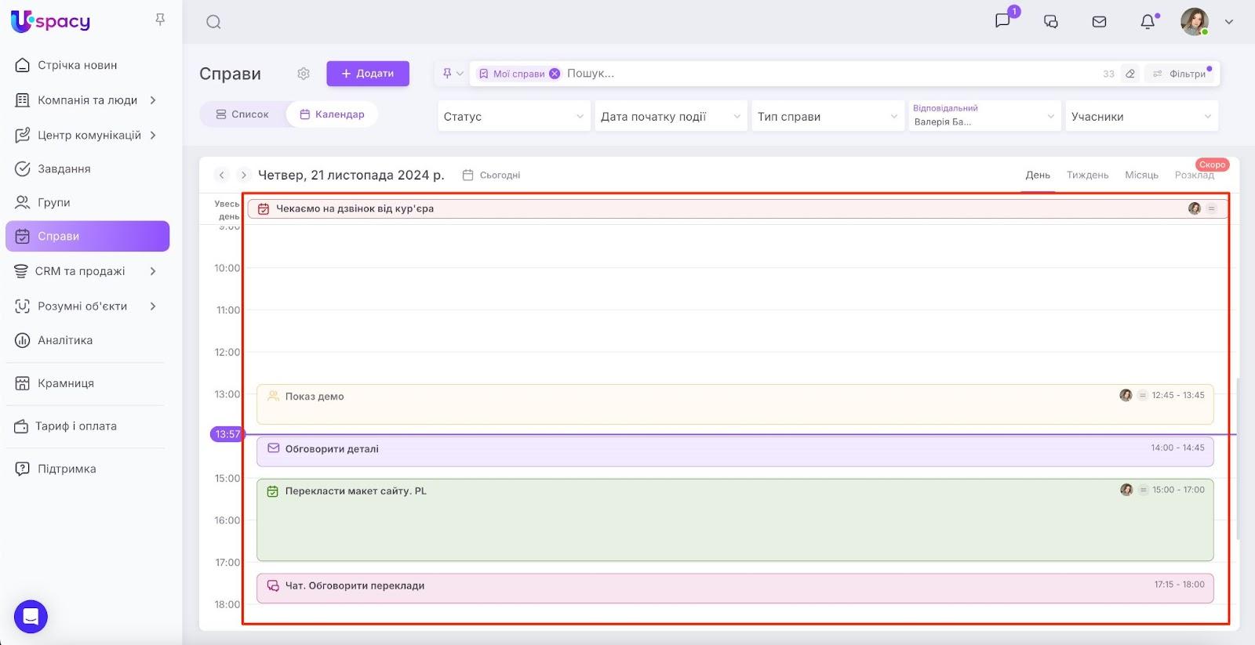
Task: Open the Статус dropdown
Action: tap(514, 117)
